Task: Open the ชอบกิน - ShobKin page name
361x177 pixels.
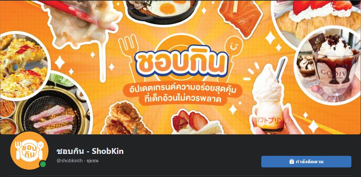Action: pos(90,151)
